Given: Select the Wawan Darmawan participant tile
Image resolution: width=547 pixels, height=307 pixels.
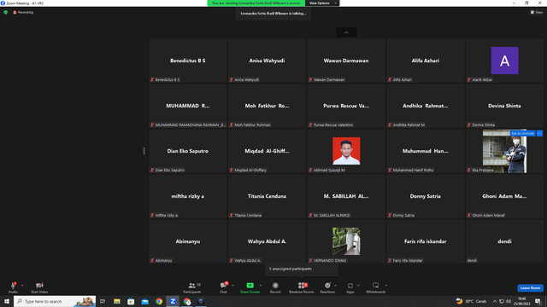Looking at the screenshot, I should click(346, 61).
